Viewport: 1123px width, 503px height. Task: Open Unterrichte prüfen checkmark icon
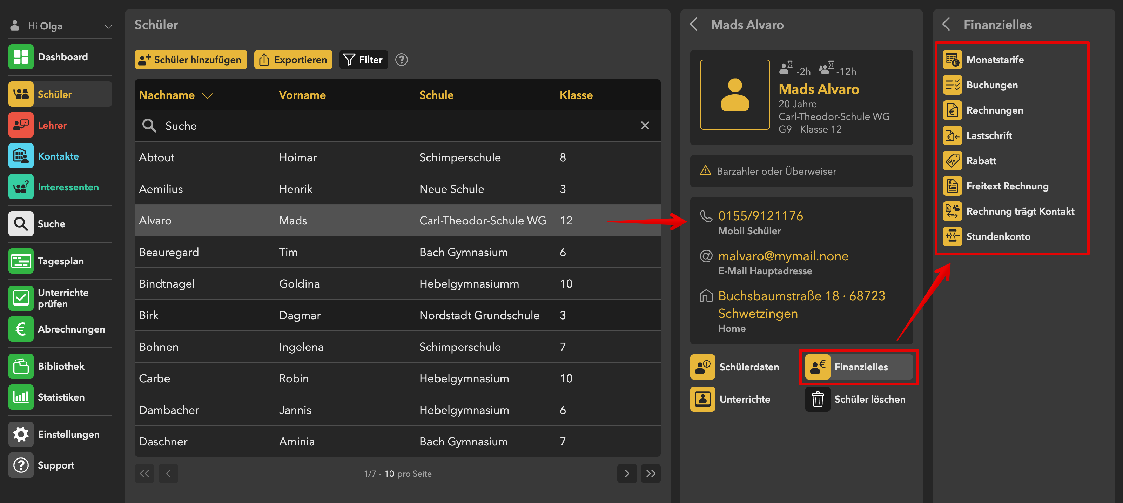click(x=20, y=298)
